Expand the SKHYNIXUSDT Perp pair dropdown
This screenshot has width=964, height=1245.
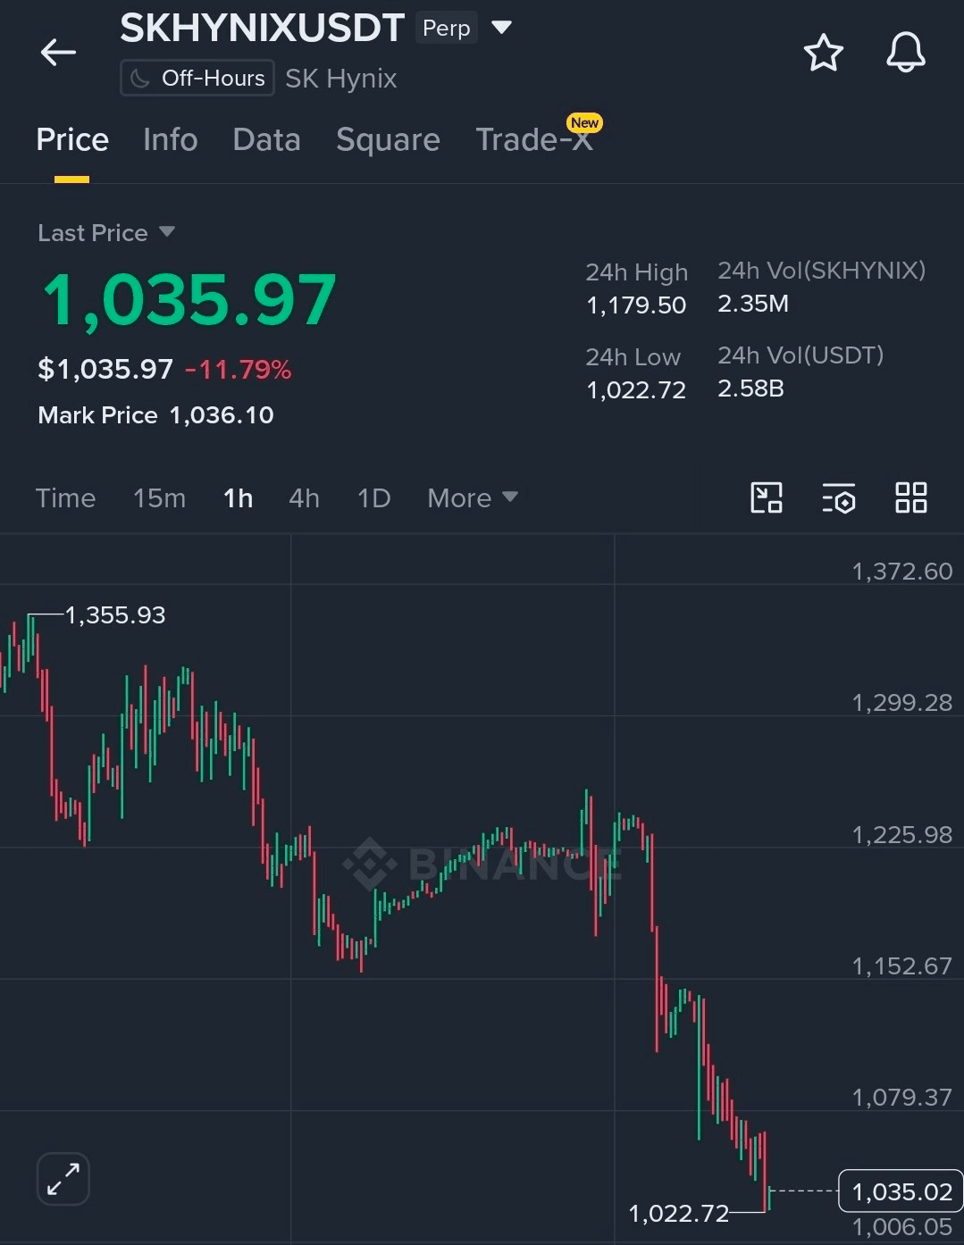(x=502, y=28)
